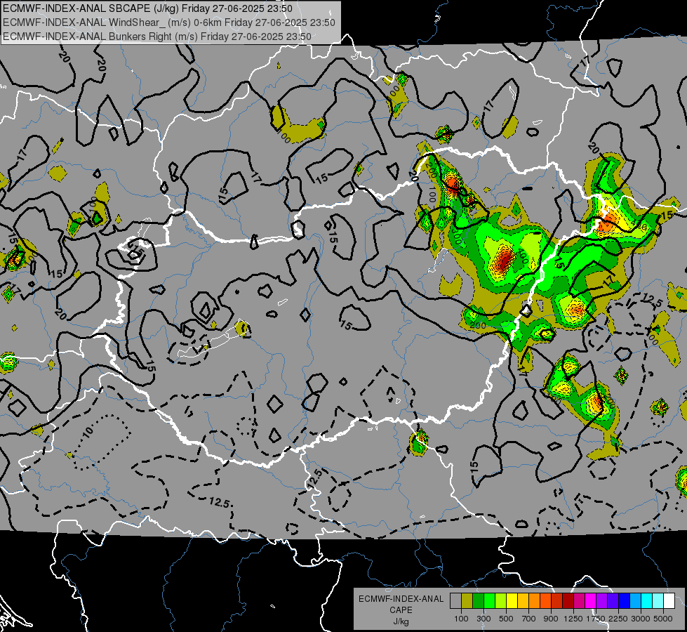Click the gray swatch in CAPE legend
The width and height of the screenshot is (687, 632).
(455, 601)
